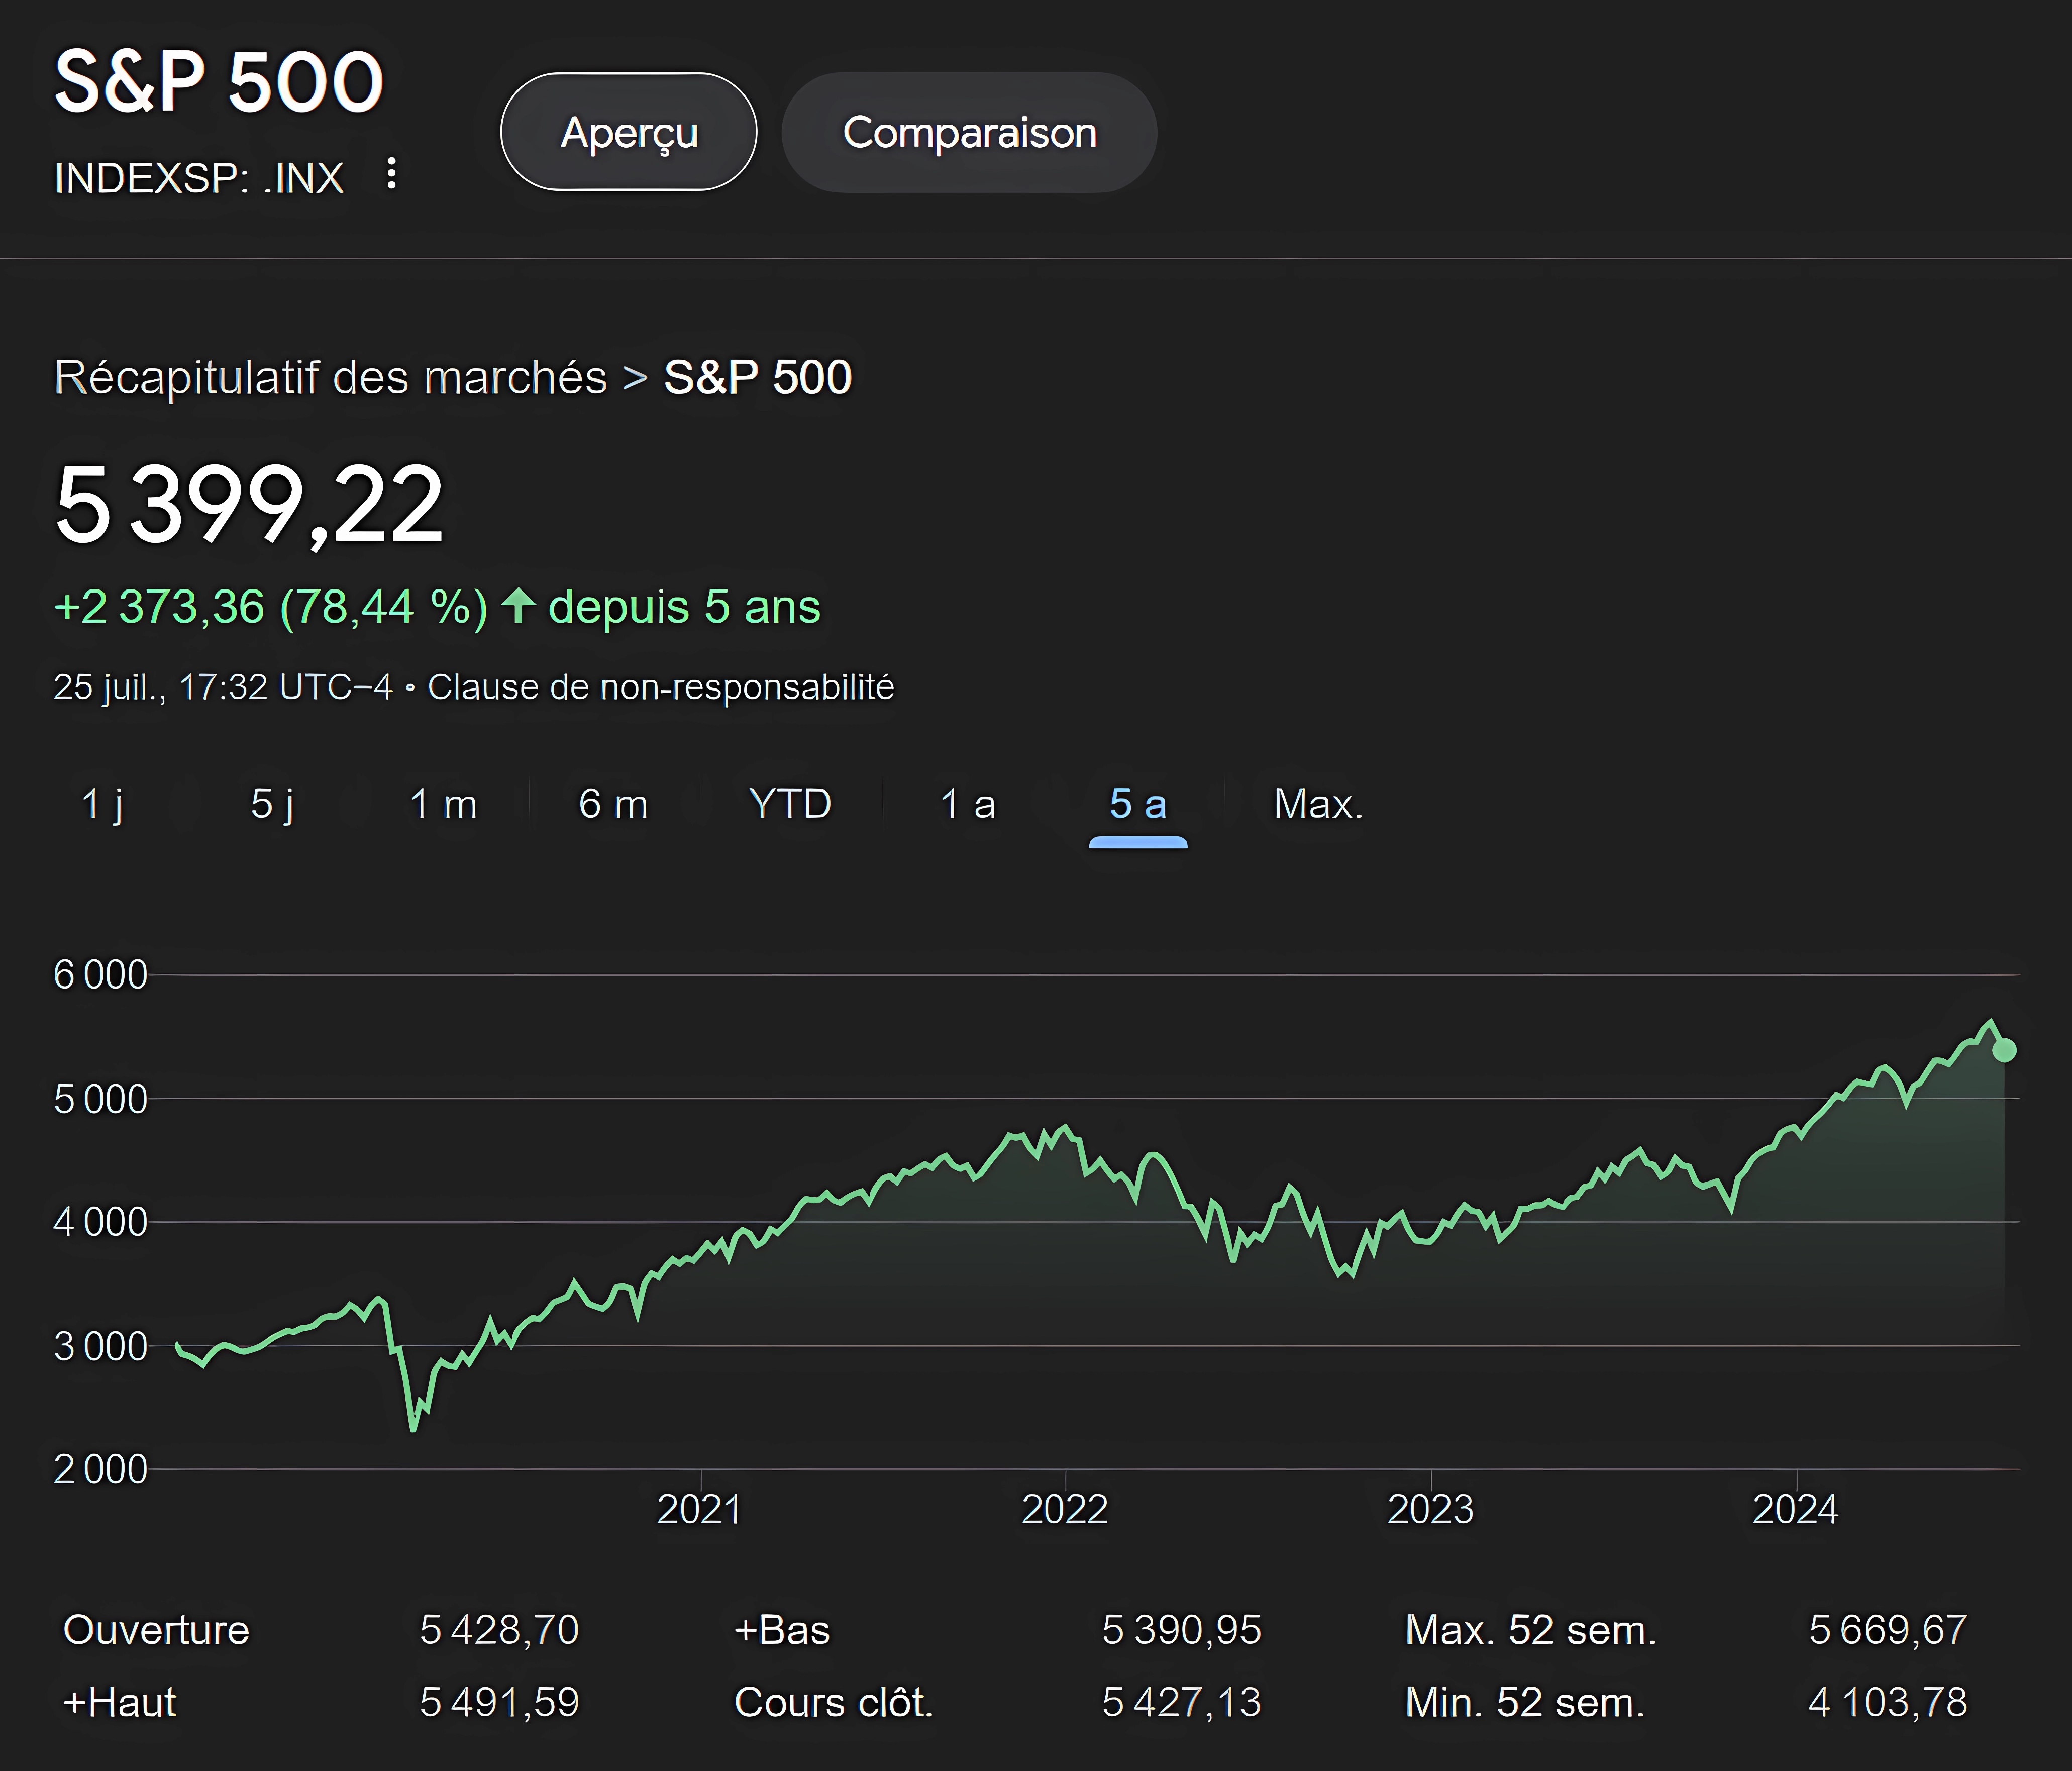Select the 6 m time range
The width and height of the screenshot is (2072, 1771).
tap(613, 804)
